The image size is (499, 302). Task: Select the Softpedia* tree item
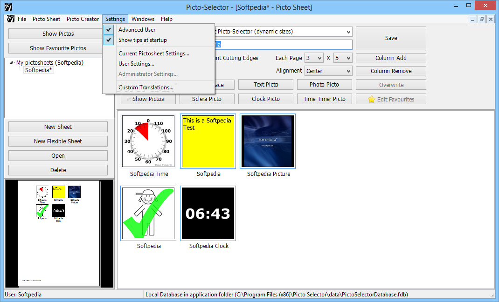(x=39, y=70)
